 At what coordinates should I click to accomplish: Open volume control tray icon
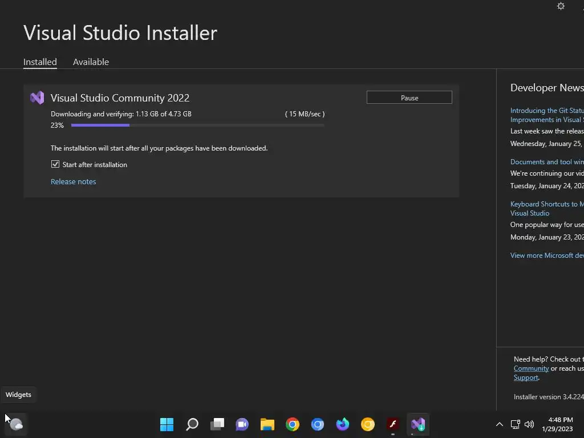(x=529, y=424)
